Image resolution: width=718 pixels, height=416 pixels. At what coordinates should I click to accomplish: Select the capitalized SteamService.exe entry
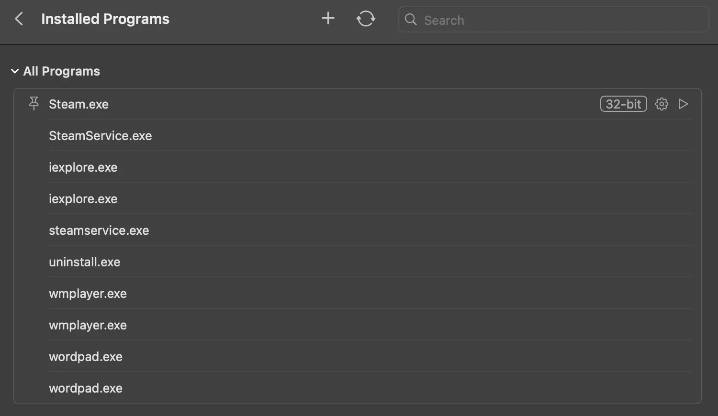click(101, 136)
